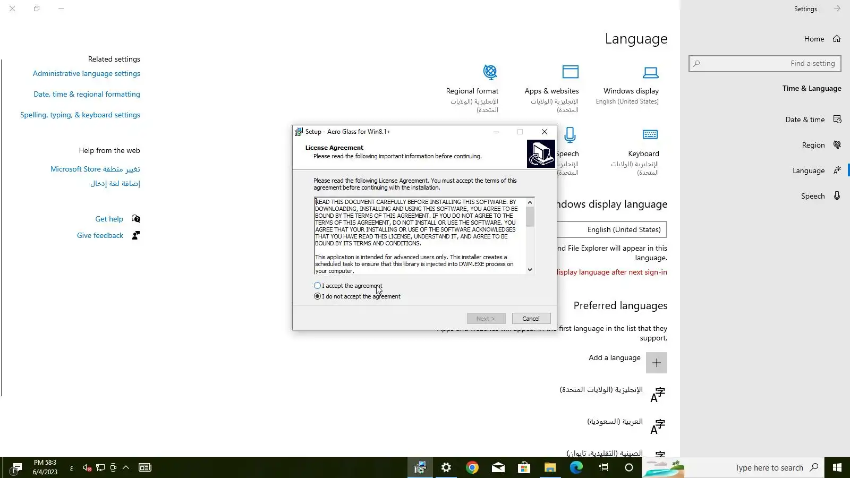This screenshot has width=850, height=478.
Task: Open Date, time & regional formatting link
Action: 87,94
